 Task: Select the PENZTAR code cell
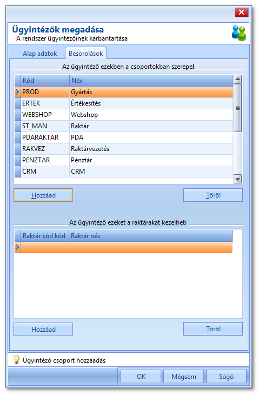pos(45,160)
